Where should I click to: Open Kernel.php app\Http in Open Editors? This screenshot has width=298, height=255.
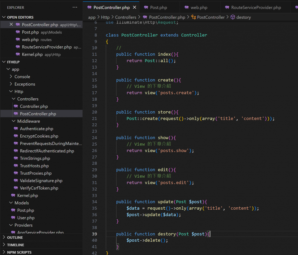[41, 54]
